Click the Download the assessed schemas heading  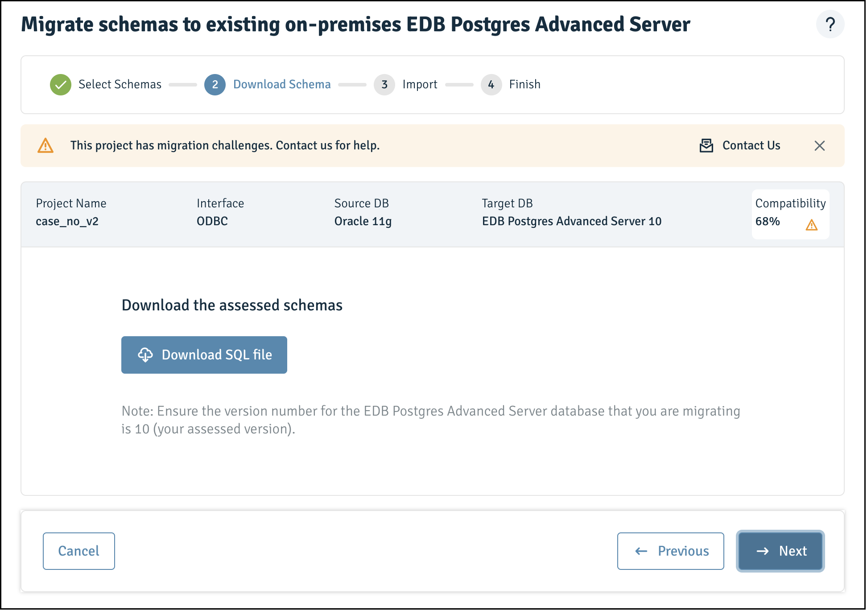pos(232,305)
